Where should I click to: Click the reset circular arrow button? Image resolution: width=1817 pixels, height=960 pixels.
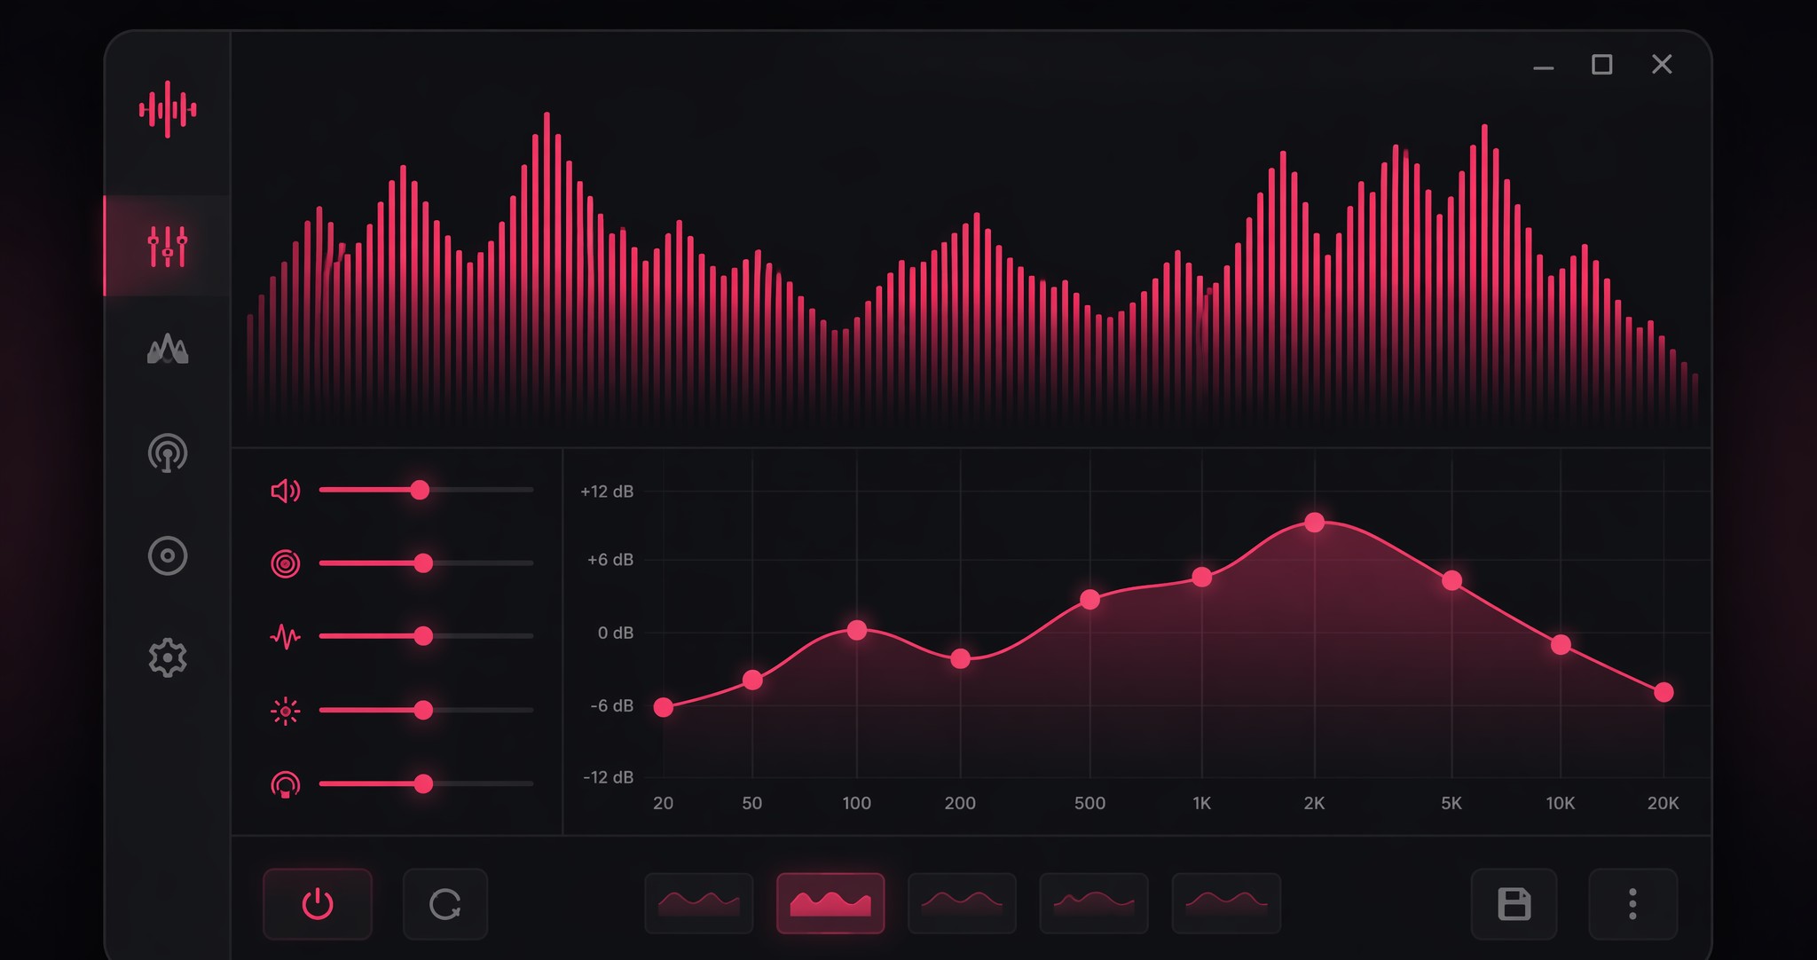click(445, 904)
